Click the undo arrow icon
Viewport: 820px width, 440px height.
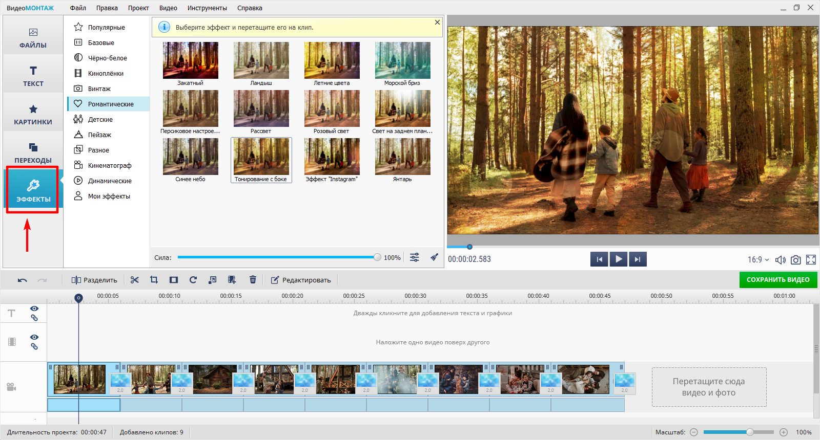[22, 280]
